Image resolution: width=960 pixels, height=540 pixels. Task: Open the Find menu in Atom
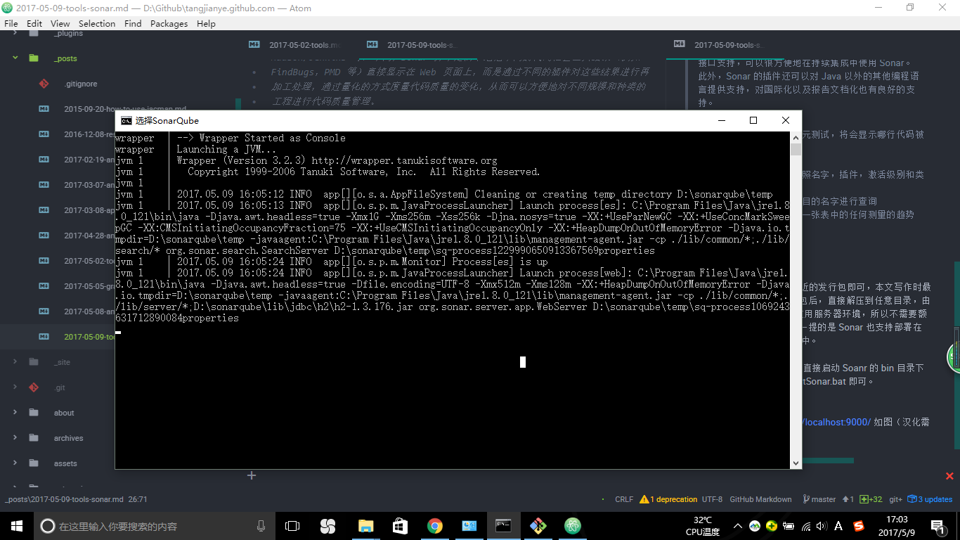133,23
